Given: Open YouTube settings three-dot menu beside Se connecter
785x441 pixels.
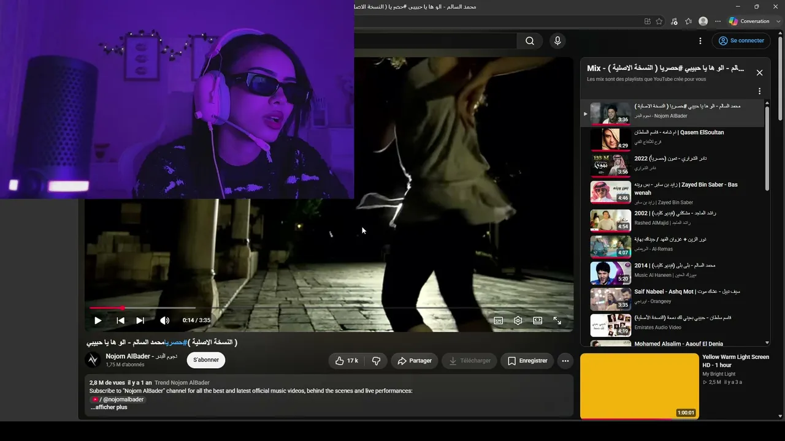Looking at the screenshot, I should (700, 41).
